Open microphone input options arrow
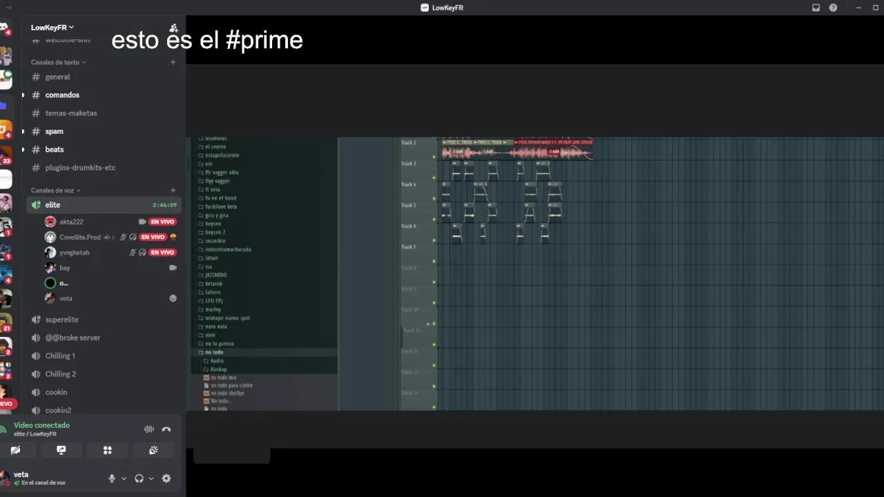884x497 pixels. pyautogui.click(x=124, y=478)
